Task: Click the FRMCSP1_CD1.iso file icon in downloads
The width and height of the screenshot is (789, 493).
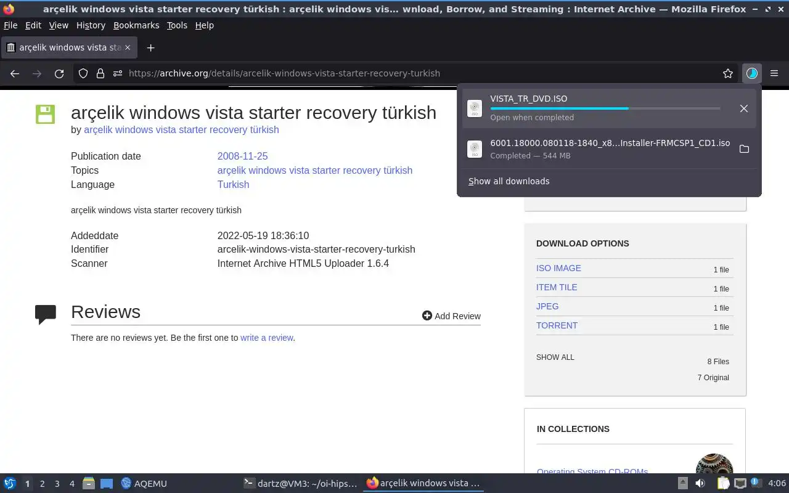Action: (475, 149)
